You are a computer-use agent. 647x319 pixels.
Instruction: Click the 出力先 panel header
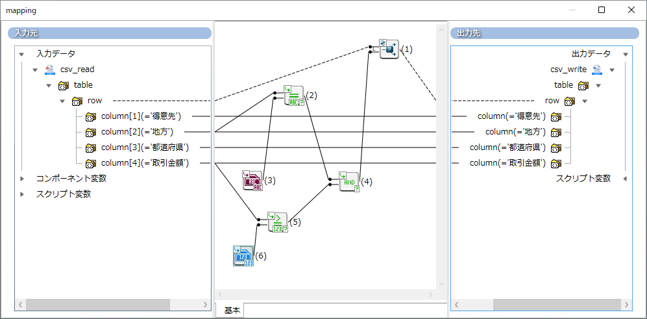pyautogui.click(x=544, y=33)
